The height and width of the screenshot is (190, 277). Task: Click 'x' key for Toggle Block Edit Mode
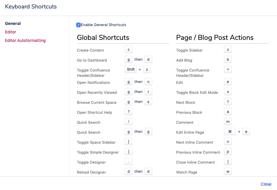point(228,92)
